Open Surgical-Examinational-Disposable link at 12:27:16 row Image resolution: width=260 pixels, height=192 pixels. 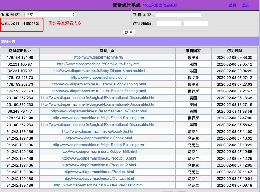click(99, 104)
